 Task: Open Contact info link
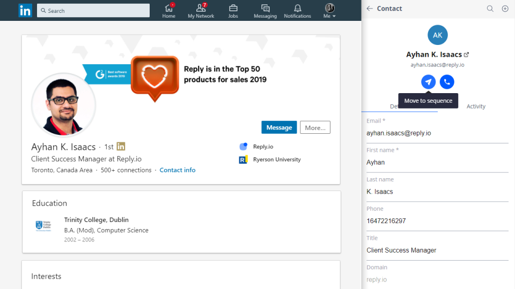178,170
